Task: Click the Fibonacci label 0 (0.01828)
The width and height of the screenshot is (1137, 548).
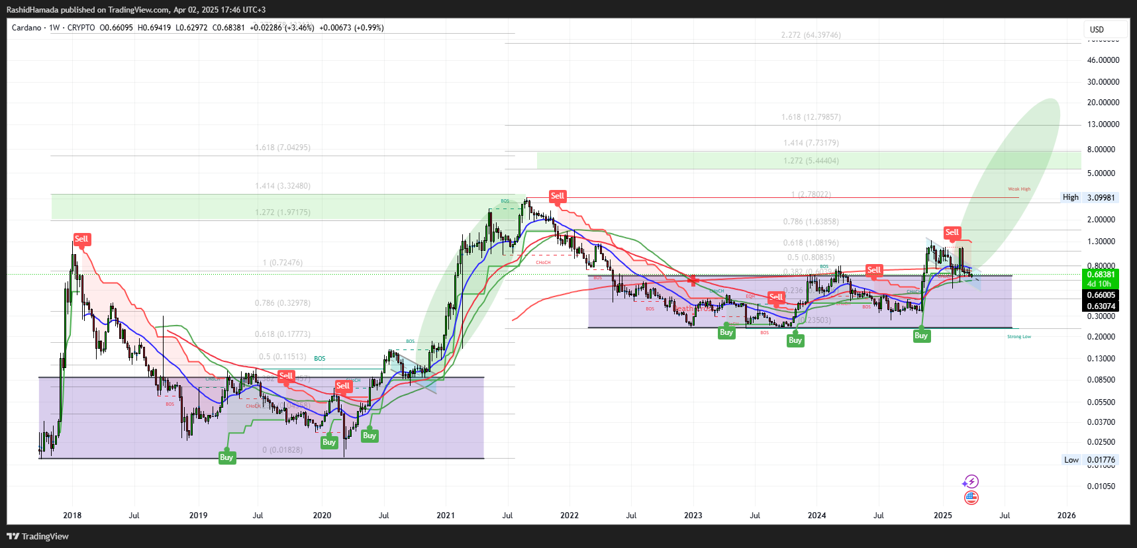Action: (283, 450)
